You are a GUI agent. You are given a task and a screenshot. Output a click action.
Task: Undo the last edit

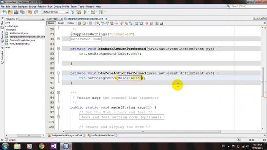pos(30,12)
